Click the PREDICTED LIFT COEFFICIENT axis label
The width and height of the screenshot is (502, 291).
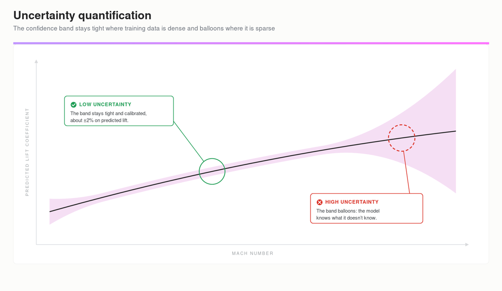27,152
